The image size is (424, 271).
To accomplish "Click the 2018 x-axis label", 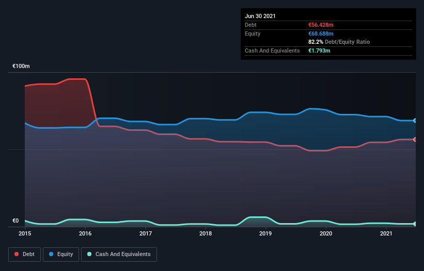I will [206, 233].
